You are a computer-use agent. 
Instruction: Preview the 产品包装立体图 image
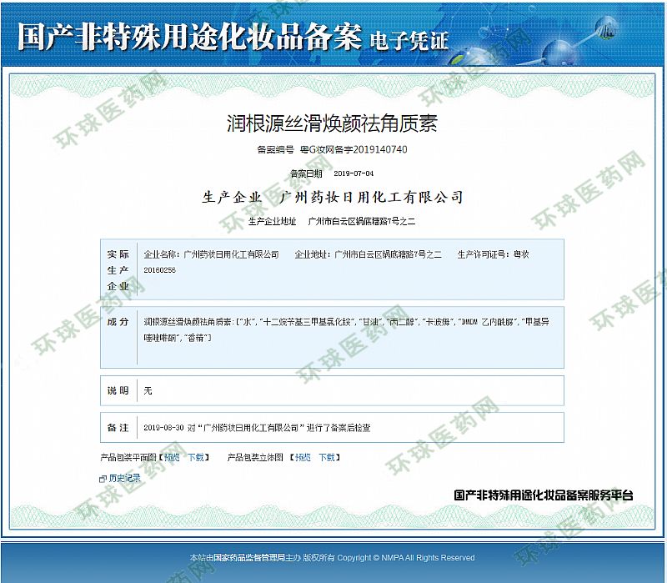(303, 457)
